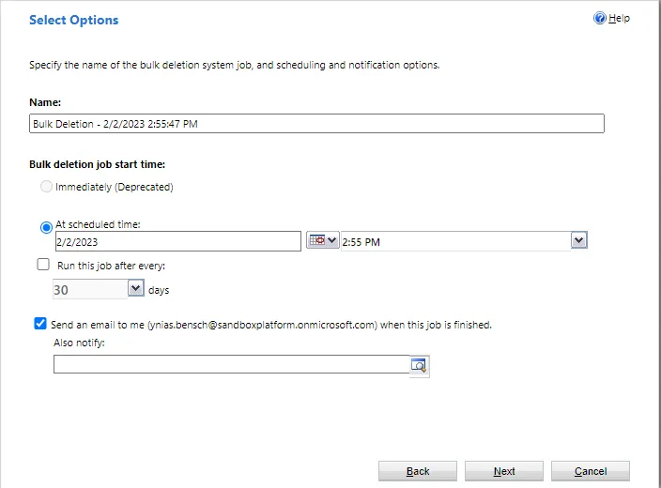Open the calendar date picker icon
This screenshot has width=661, height=488.
tap(322, 240)
